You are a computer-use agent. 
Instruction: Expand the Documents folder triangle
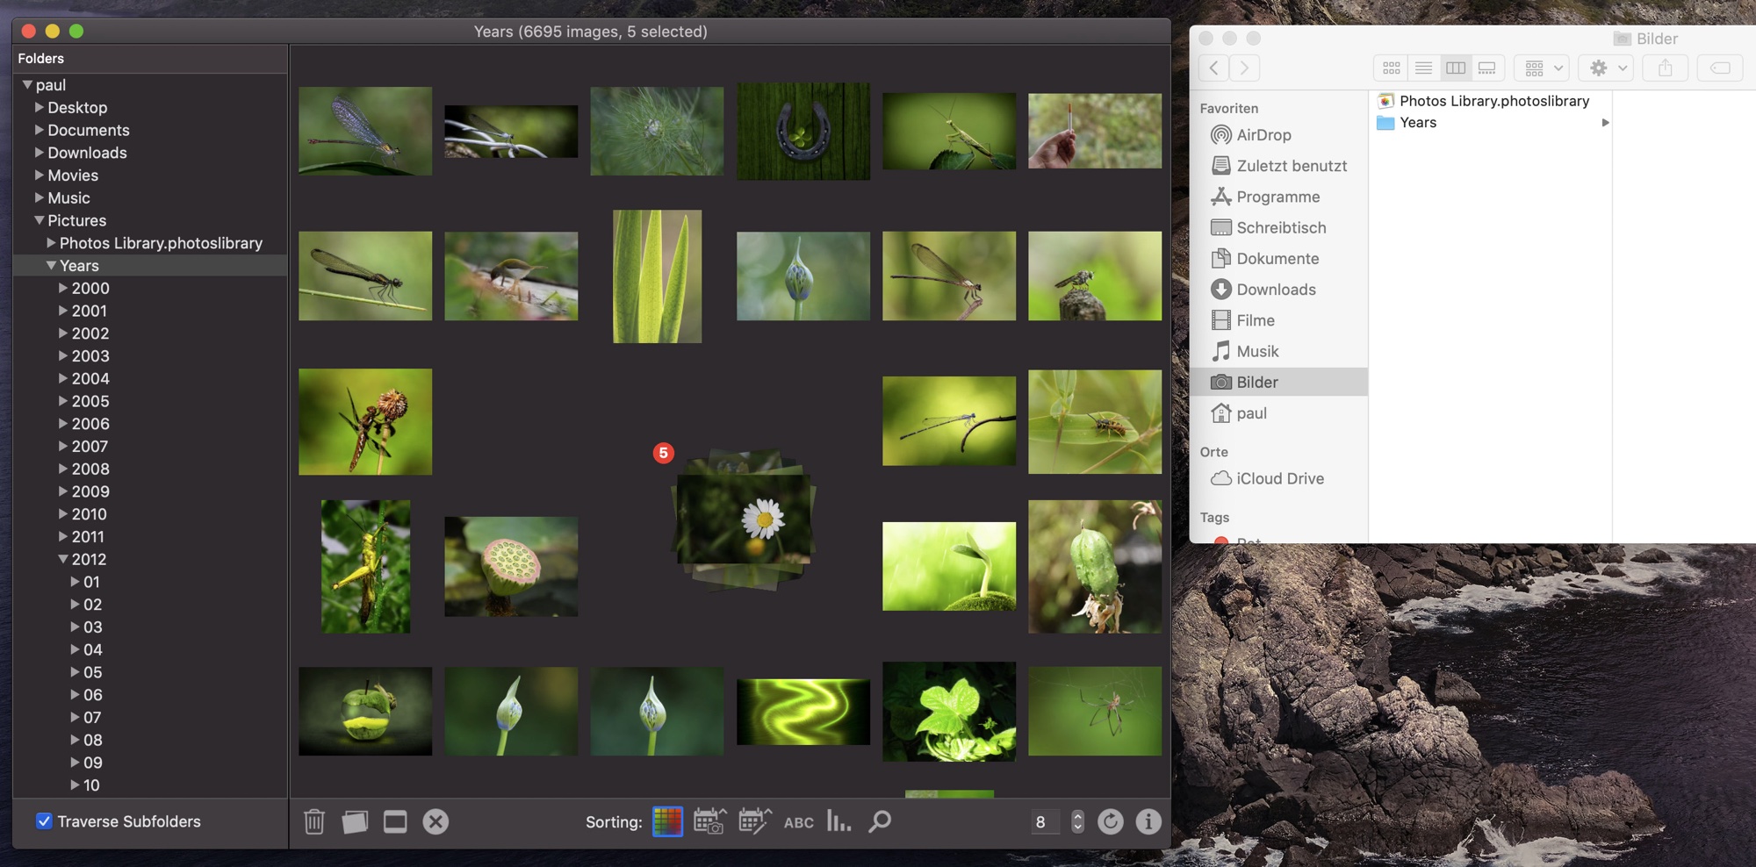(x=39, y=130)
